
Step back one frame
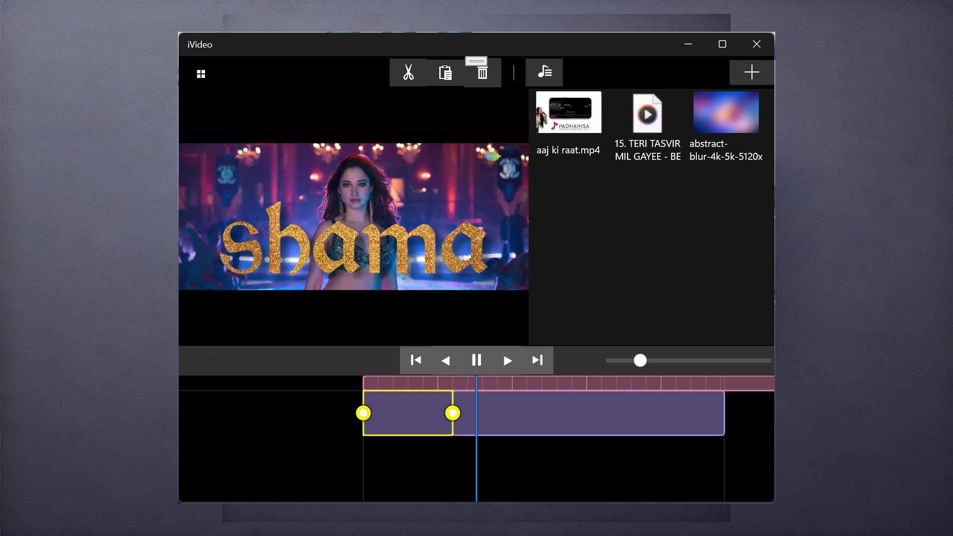click(446, 361)
